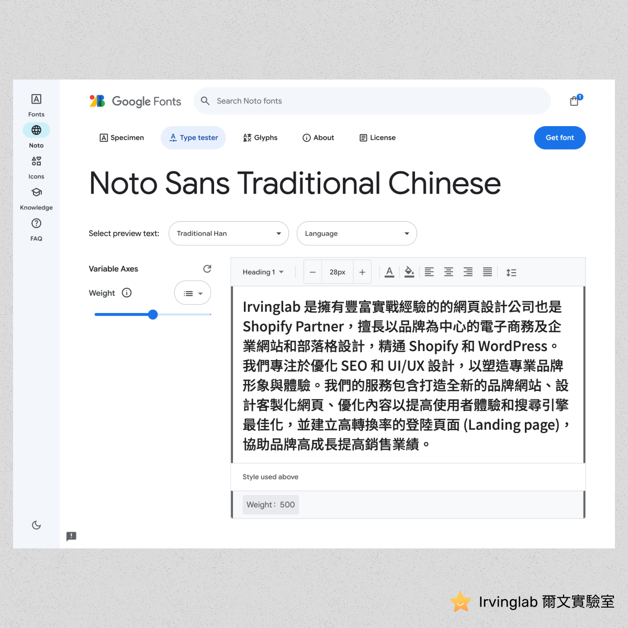
Task: Click the line spacing icon
Action: (511, 272)
